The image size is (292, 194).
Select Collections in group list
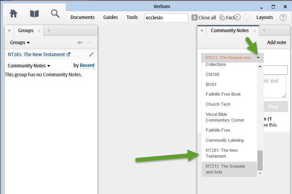(229, 64)
